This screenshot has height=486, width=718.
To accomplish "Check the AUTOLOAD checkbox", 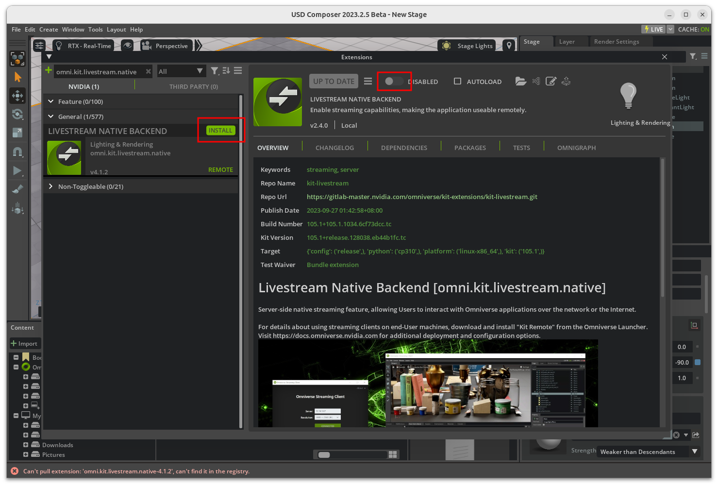I will 457,81.
